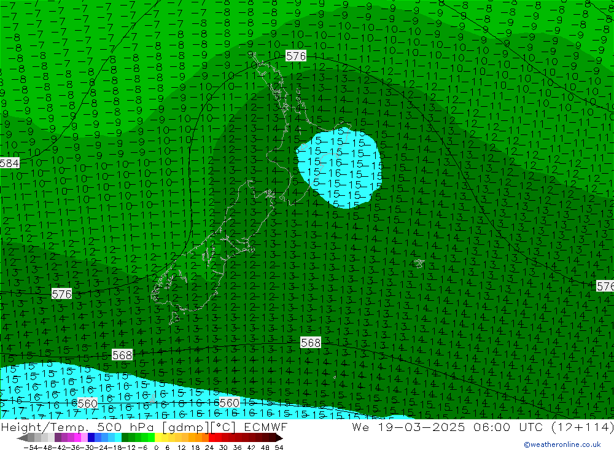Click the 576 label west of South Island
Screen dimensions: 614x450
[x=61, y=293]
